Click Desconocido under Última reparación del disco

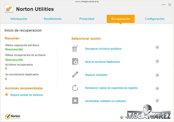[14, 49]
